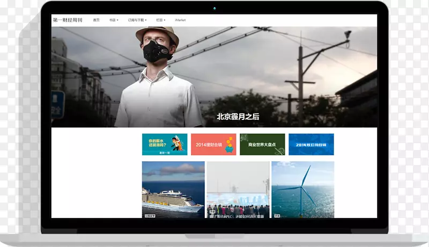429x247 pixels.
Task: Open the 北京霾月之后 headline story
Action: pos(238,117)
